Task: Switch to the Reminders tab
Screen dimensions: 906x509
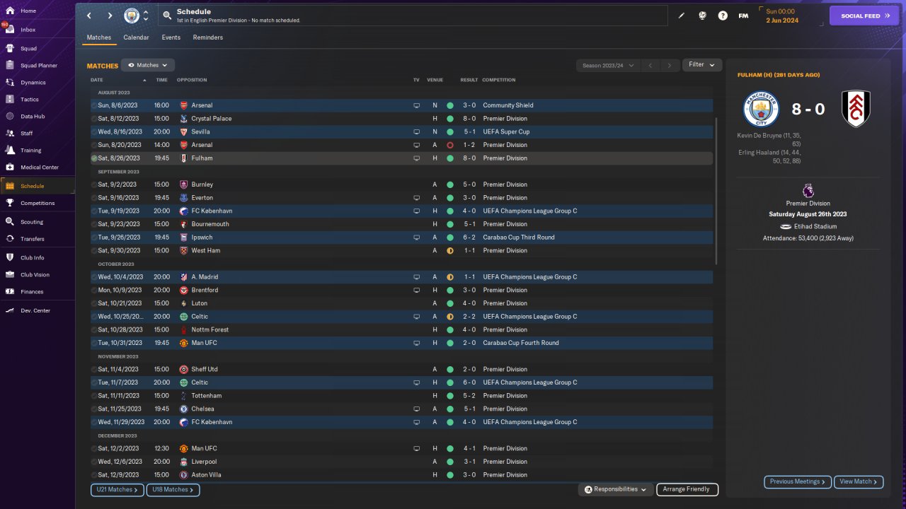Action: point(208,37)
